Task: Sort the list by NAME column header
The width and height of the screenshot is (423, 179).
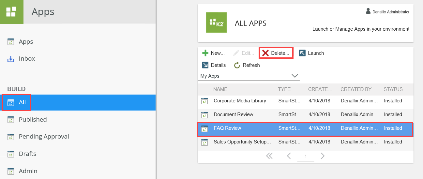Action: [220, 89]
